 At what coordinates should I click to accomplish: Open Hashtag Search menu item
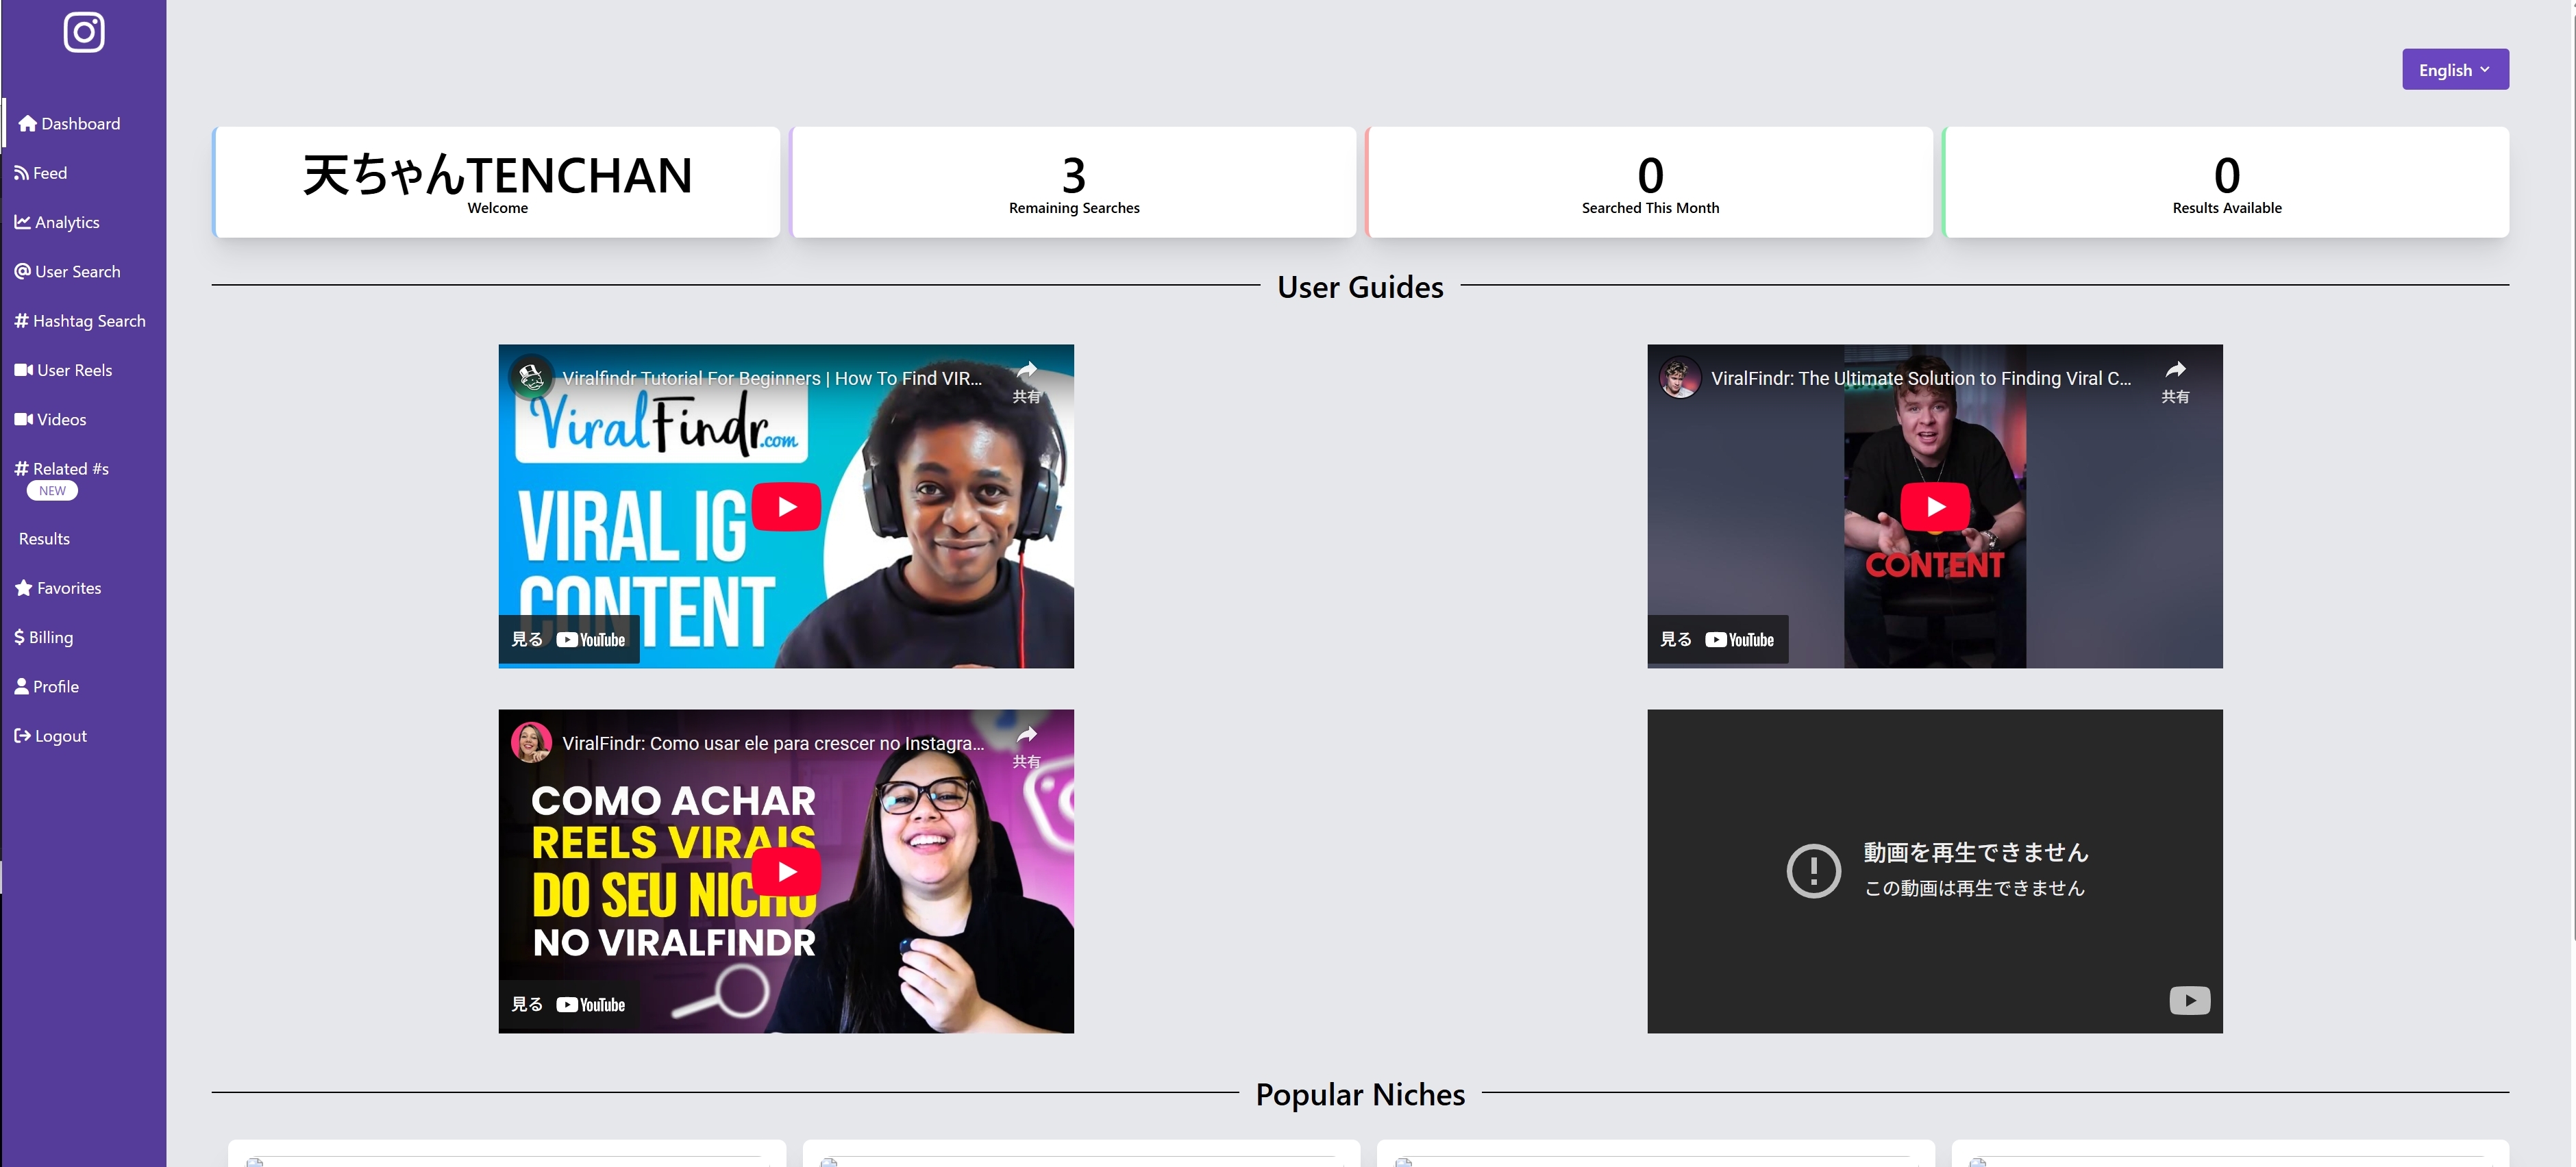(x=80, y=321)
